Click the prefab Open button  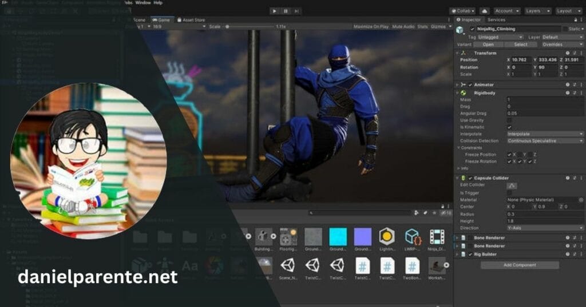[x=488, y=45]
